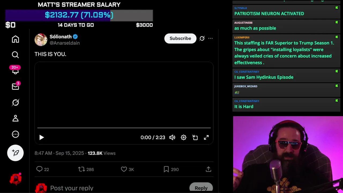The width and height of the screenshot is (343, 193).
Task: Open Messages envelope with 3 badge
Action: (15, 86)
